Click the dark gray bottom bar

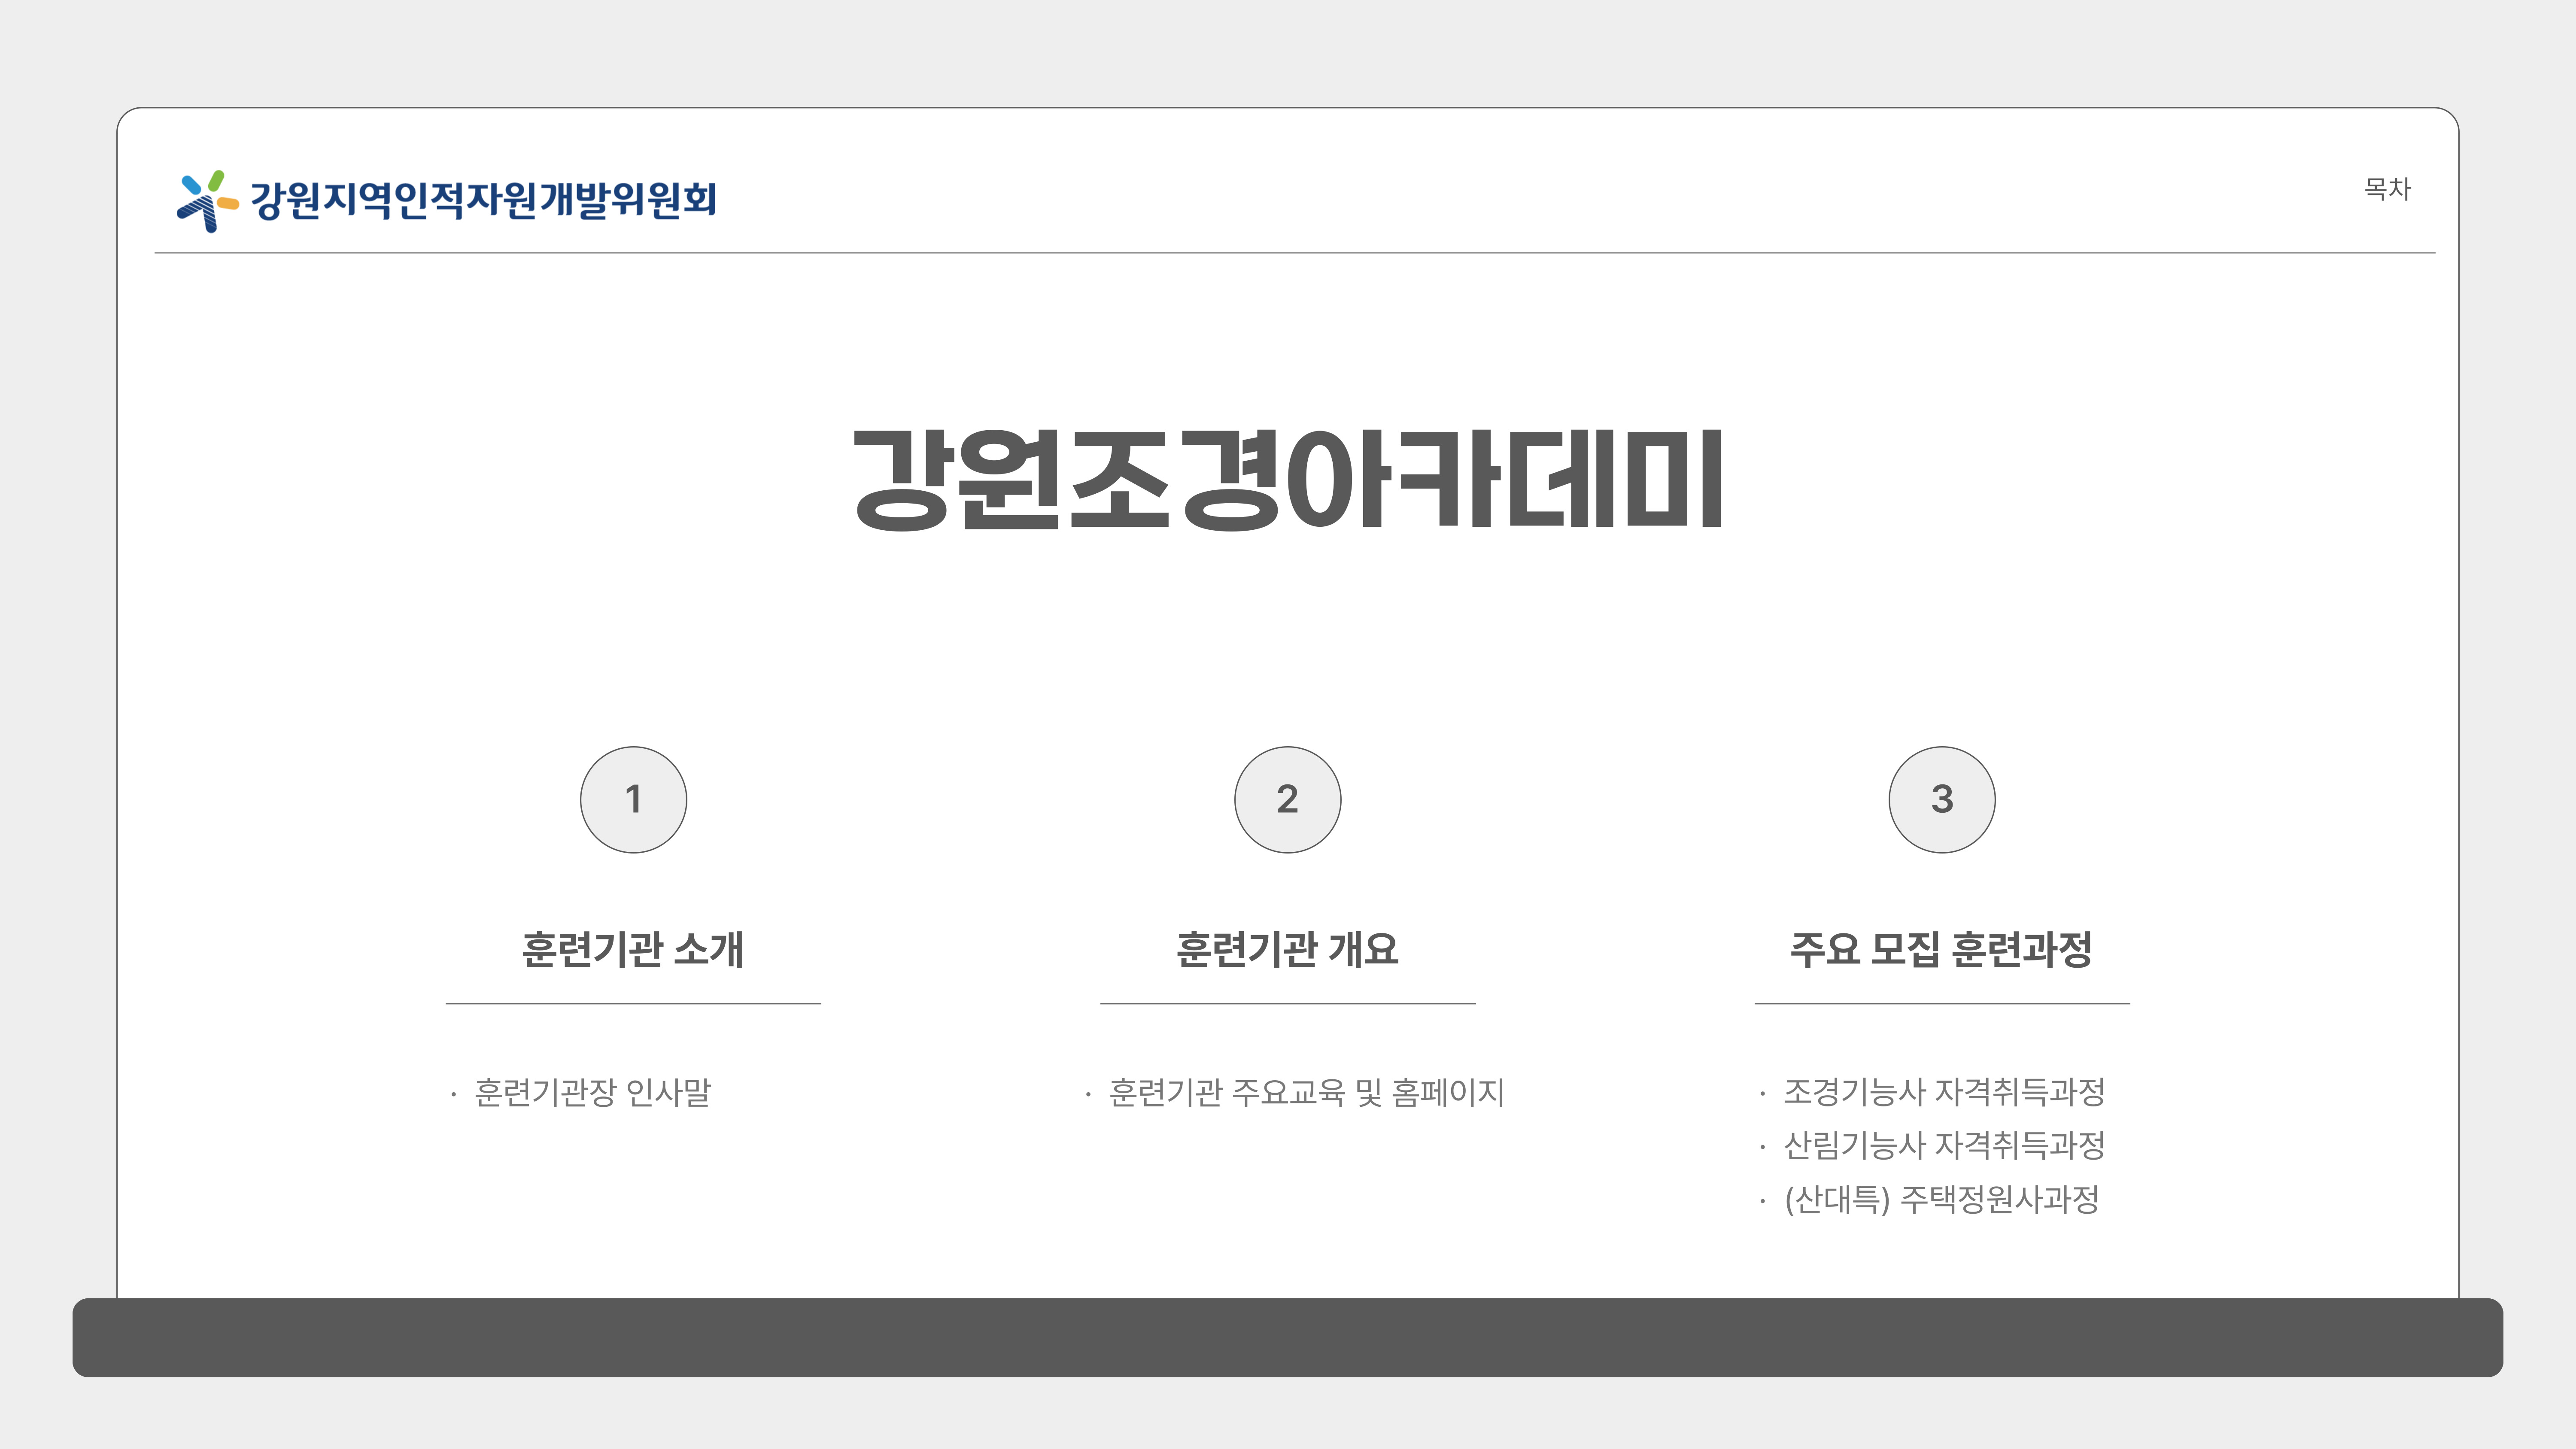[1288, 1337]
